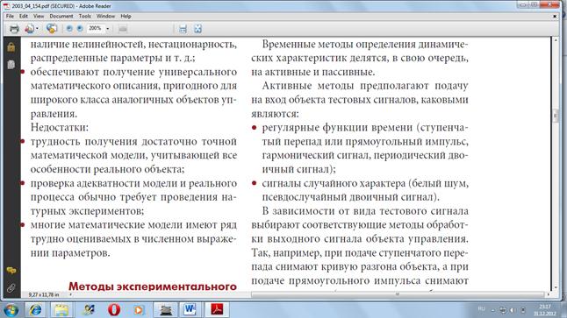Click bullet text 'регулярные функции времени'
Image resolution: width=567 pixels, height=318 pixels.
[337, 127]
